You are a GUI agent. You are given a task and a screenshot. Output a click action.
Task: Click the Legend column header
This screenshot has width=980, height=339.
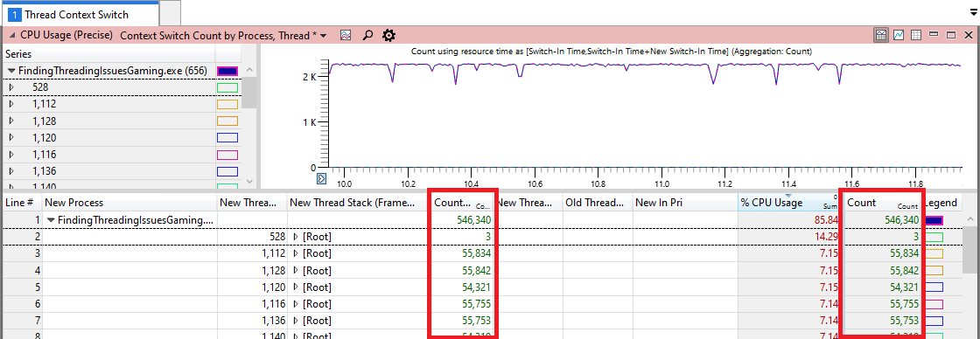pyautogui.click(x=941, y=203)
